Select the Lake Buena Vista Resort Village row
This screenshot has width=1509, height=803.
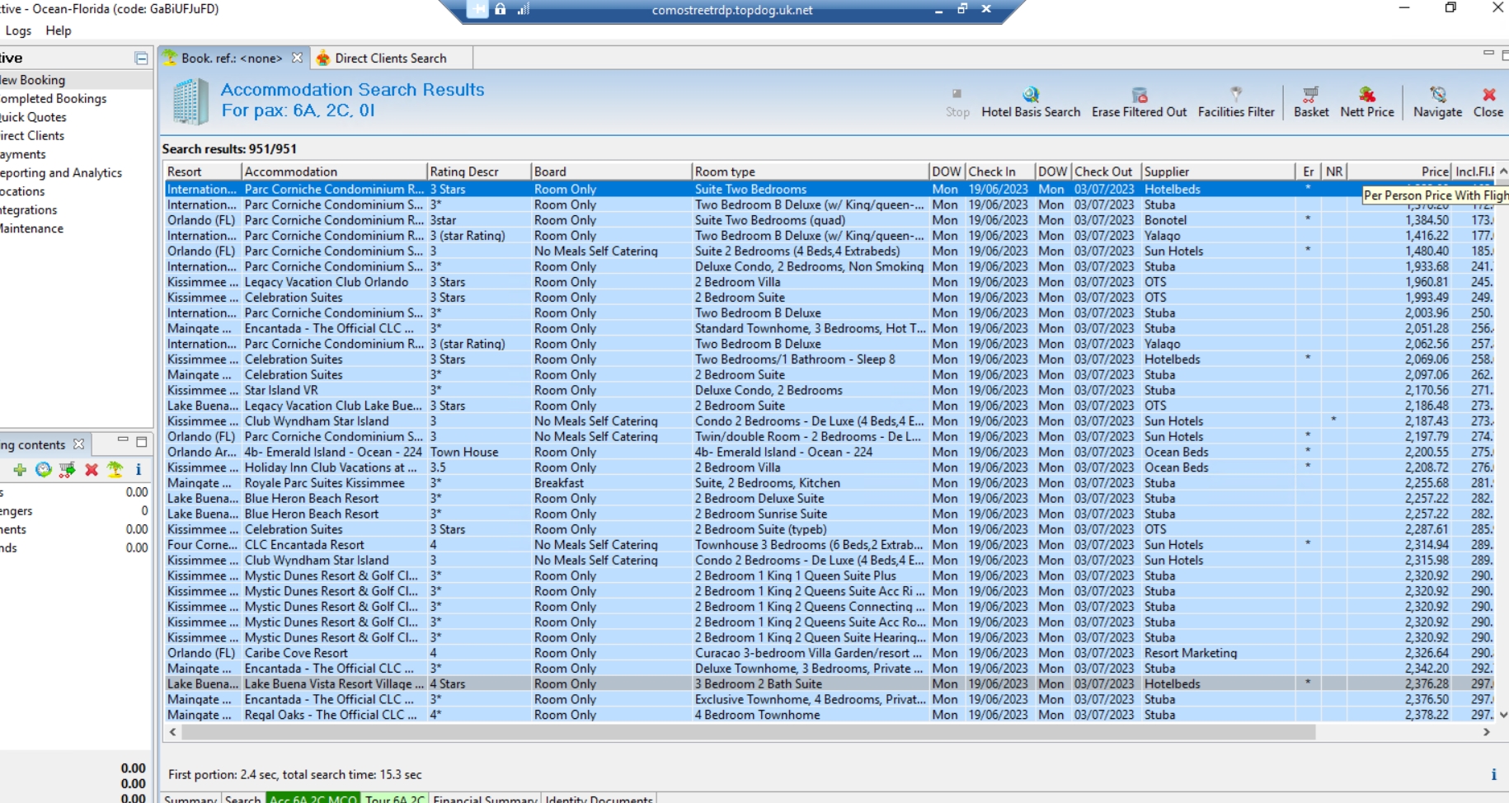[x=830, y=683]
